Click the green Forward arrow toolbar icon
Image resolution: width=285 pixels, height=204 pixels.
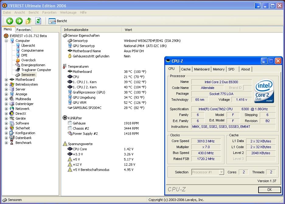(x=19, y=21)
